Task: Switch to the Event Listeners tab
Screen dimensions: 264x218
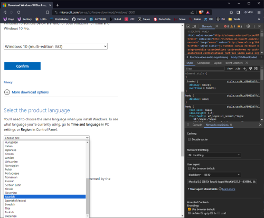Action: coord(234,63)
